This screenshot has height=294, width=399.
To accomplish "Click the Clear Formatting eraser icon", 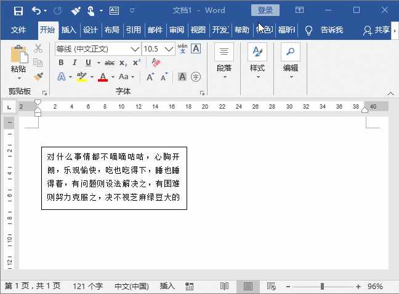I will click(x=155, y=63).
